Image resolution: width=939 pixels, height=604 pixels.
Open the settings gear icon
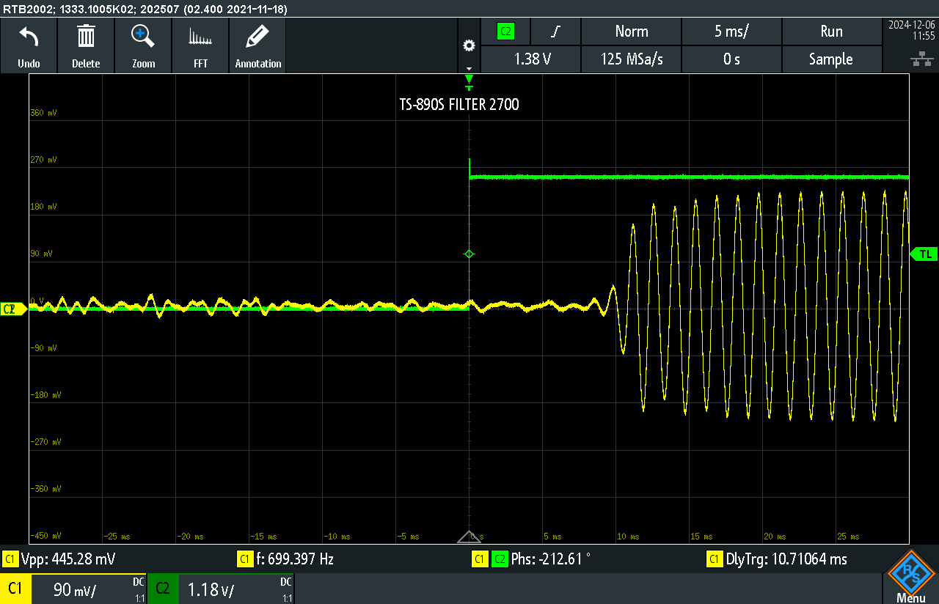[x=469, y=45]
